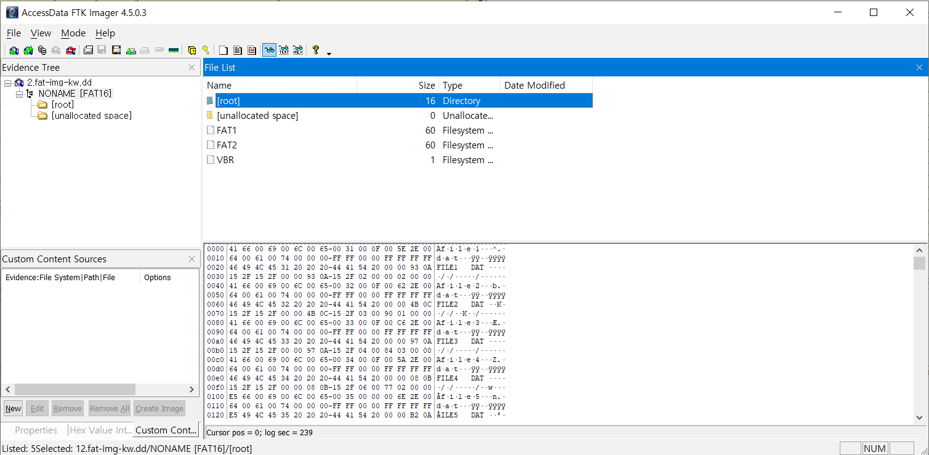This screenshot has width=929, height=455.
Task: Click the hex viewer vertical scrollbar thumb
Action: [919, 264]
